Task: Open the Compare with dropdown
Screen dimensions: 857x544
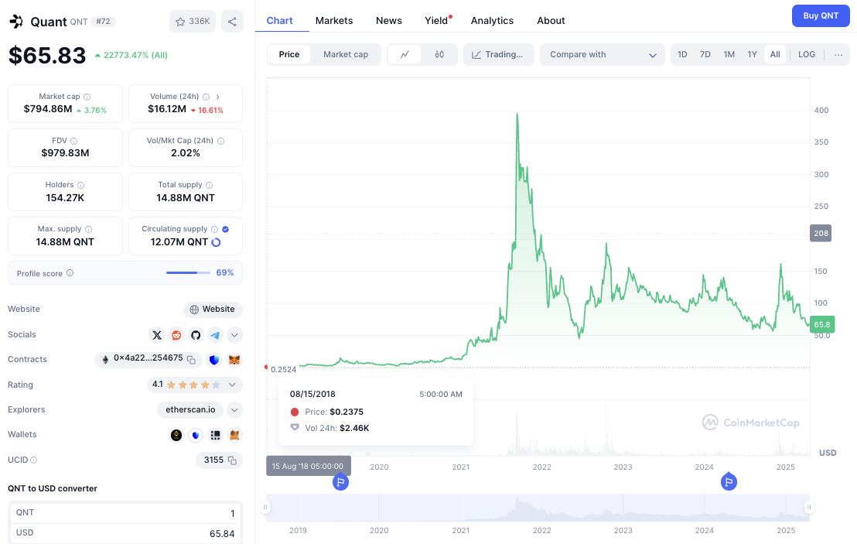Action: pyautogui.click(x=603, y=55)
